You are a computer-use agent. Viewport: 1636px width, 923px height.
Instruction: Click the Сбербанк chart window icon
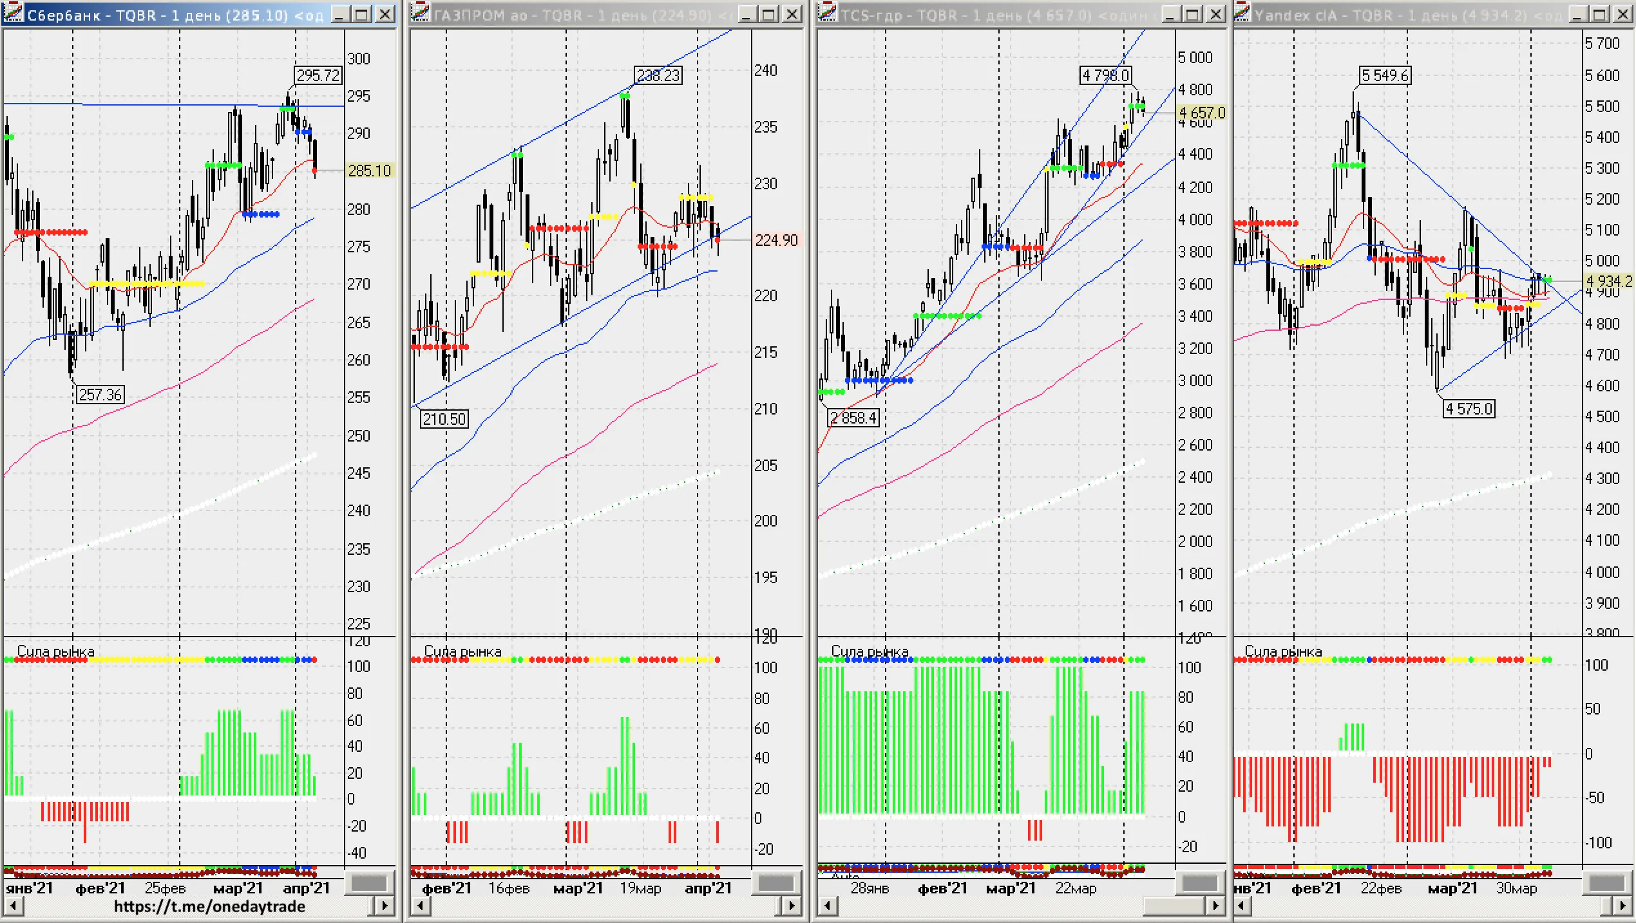tap(14, 14)
